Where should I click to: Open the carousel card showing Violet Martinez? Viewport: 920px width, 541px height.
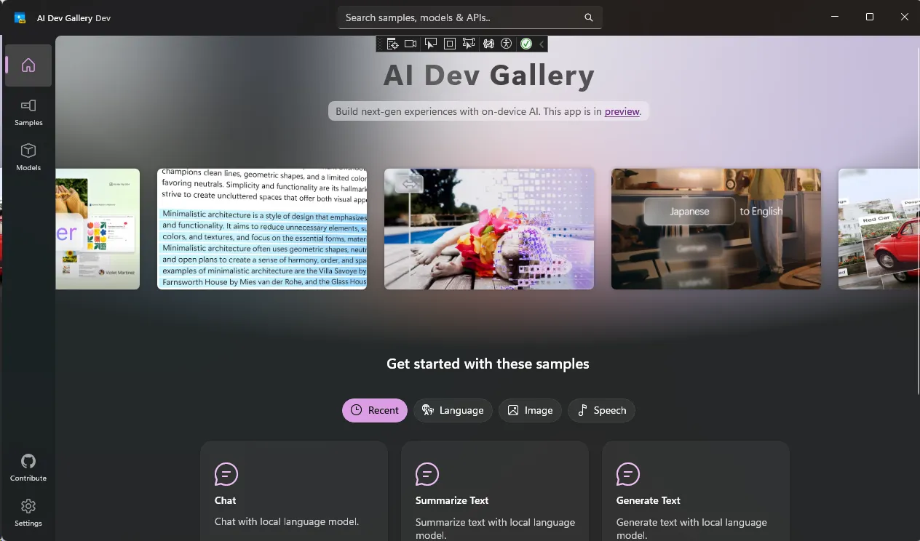pos(98,229)
